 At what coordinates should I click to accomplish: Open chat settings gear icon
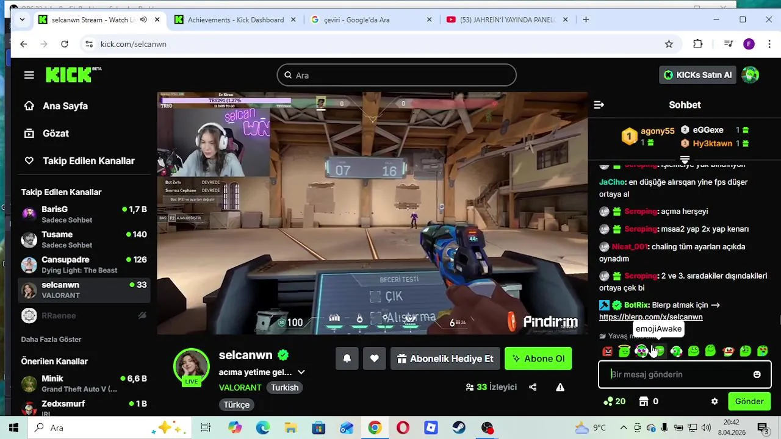714,401
